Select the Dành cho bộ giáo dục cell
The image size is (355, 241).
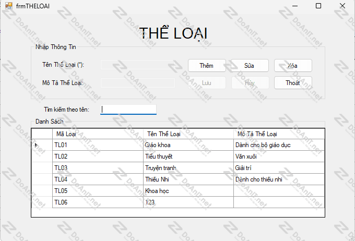279,145
